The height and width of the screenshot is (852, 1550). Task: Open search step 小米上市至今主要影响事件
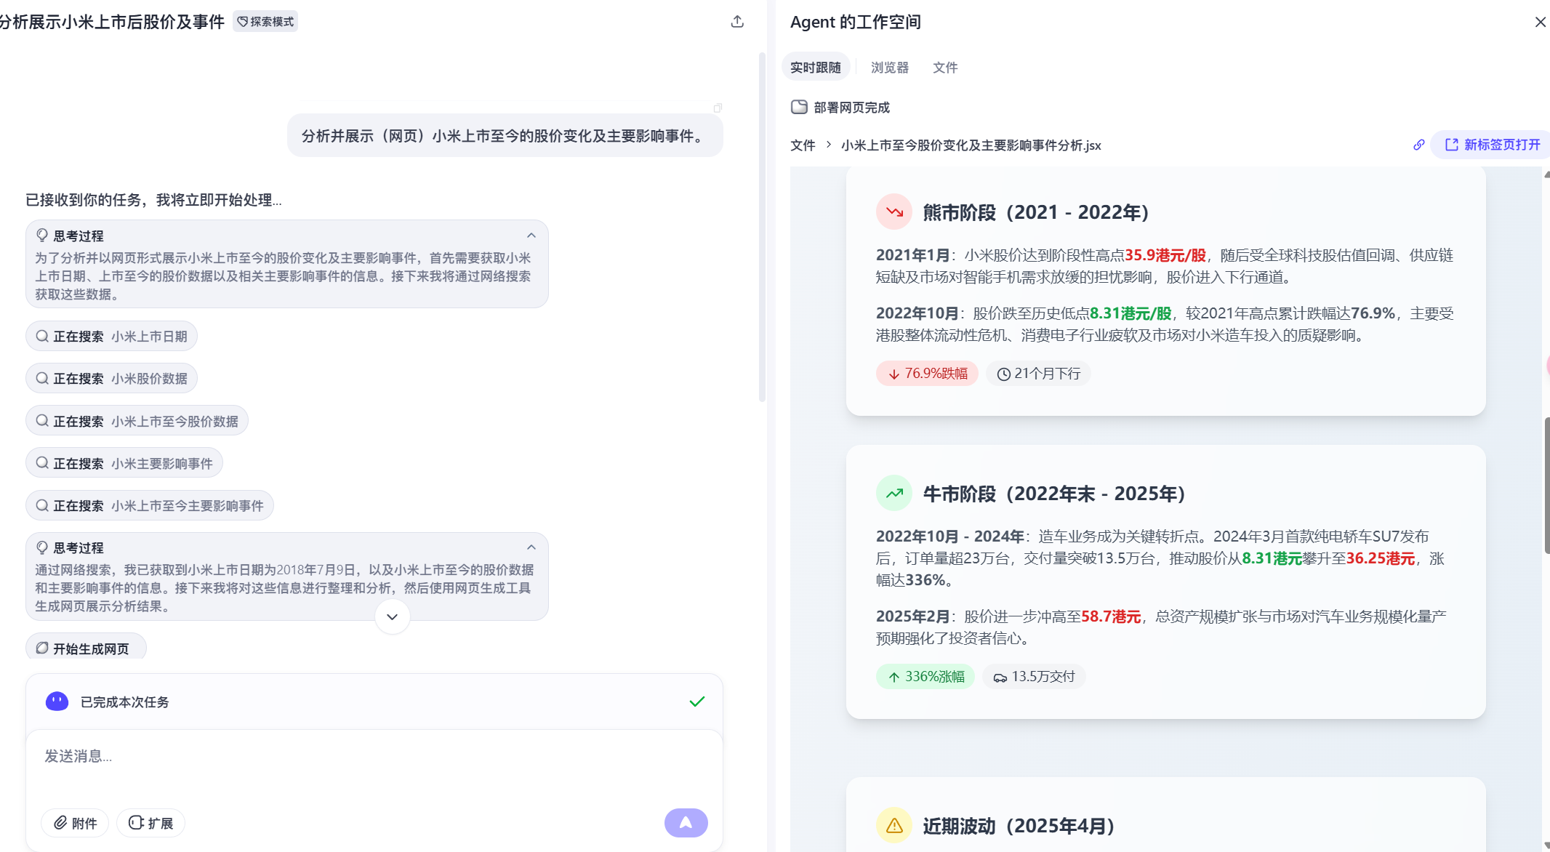pyautogui.click(x=150, y=505)
